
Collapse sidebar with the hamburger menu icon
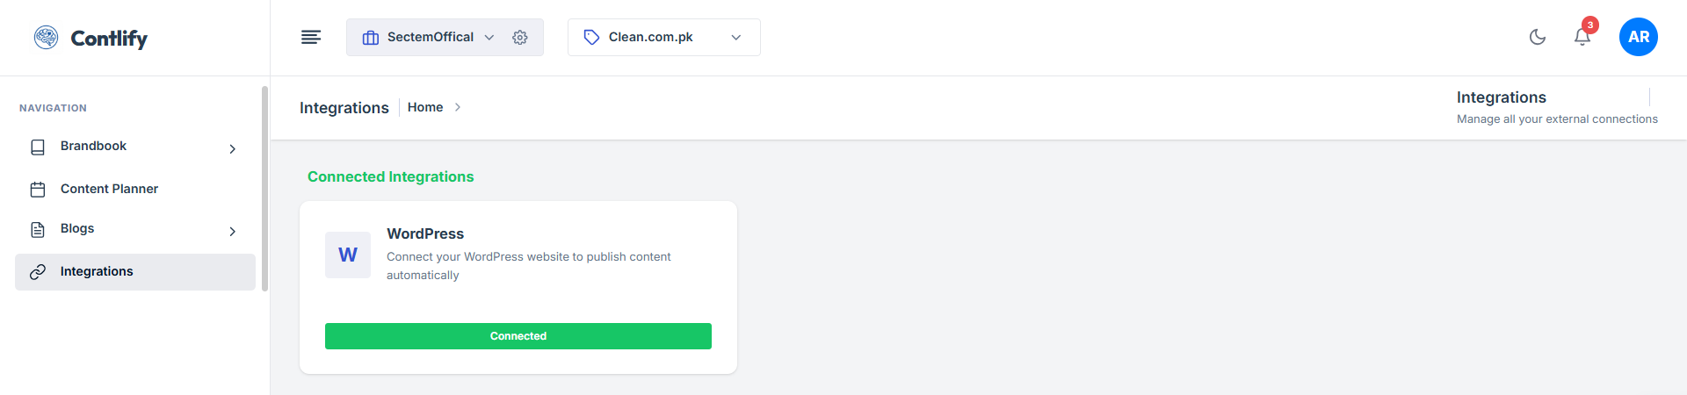click(311, 37)
